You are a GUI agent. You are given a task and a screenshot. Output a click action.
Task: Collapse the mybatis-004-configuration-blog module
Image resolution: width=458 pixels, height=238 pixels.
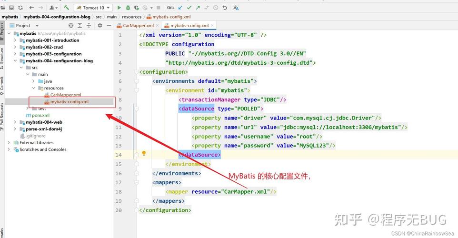(15, 61)
